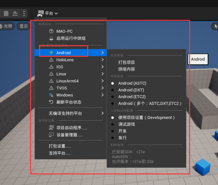This screenshot has width=218, height=185.
Task: Click the IOS warning triangle icon
Action: click(51, 67)
